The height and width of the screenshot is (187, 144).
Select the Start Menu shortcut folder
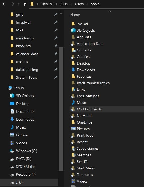coord(86,168)
